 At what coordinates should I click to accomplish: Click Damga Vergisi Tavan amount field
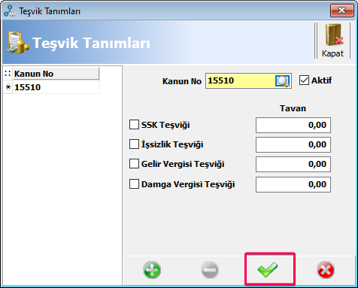tap(293, 184)
